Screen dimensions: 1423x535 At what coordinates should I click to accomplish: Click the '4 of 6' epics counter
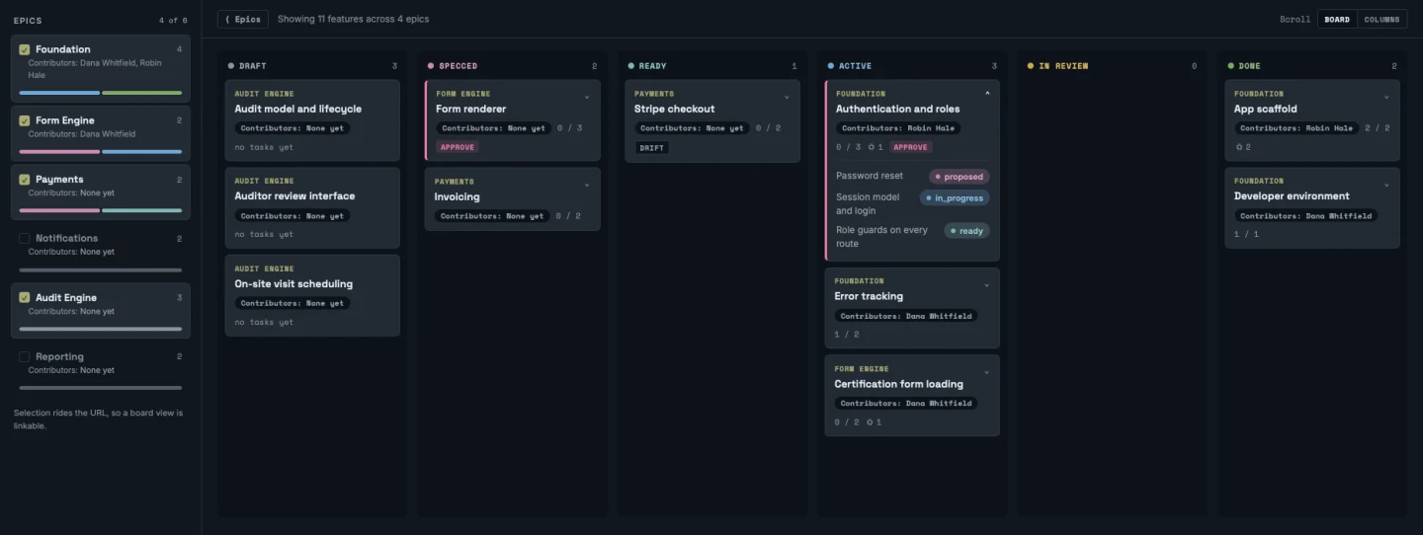173,21
